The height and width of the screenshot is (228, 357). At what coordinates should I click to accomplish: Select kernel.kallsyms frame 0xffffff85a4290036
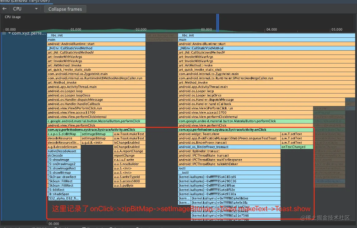pyautogui.click(x=229, y=181)
